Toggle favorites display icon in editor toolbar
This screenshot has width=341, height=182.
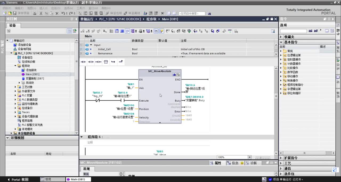[161, 31]
